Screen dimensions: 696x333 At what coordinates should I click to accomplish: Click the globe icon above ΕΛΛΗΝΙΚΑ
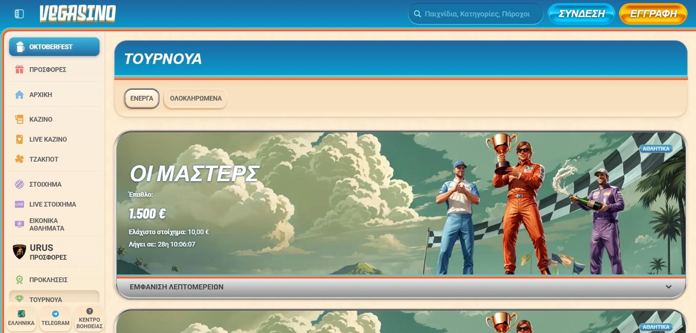pyautogui.click(x=21, y=314)
